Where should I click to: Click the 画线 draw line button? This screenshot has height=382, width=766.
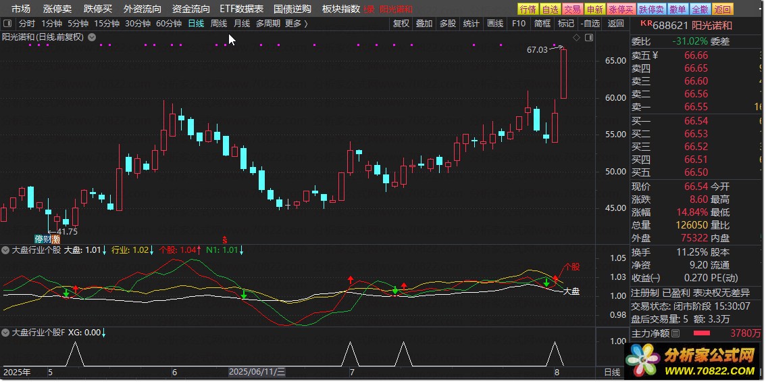495,24
